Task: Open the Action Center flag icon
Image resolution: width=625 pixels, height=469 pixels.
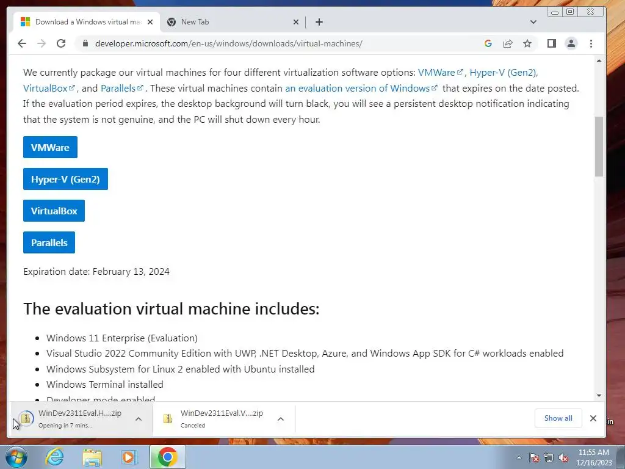Action: pyautogui.click(x=534, y=457)
